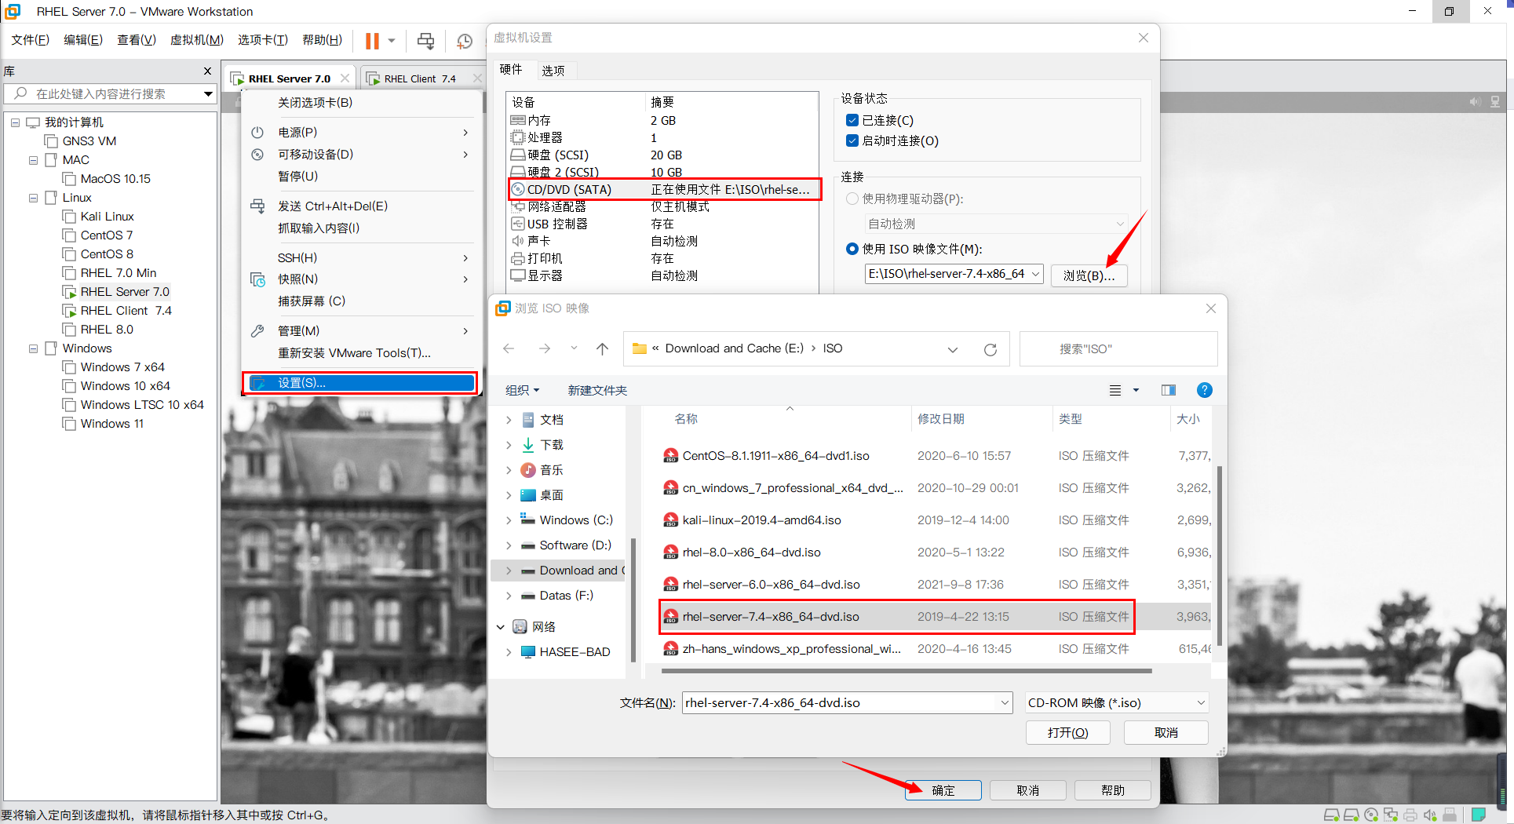Click 确定 OK in VM settings
Viewport: 1514px width, 824px height.
click(x=943, y=790)
